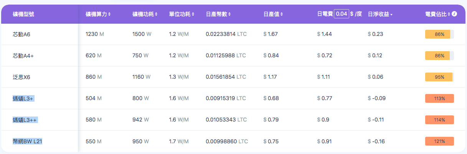The height and width of the screenshot is (154, 467).
Task: Select daily value $ 1.17
Action: [x=270, y=77]
